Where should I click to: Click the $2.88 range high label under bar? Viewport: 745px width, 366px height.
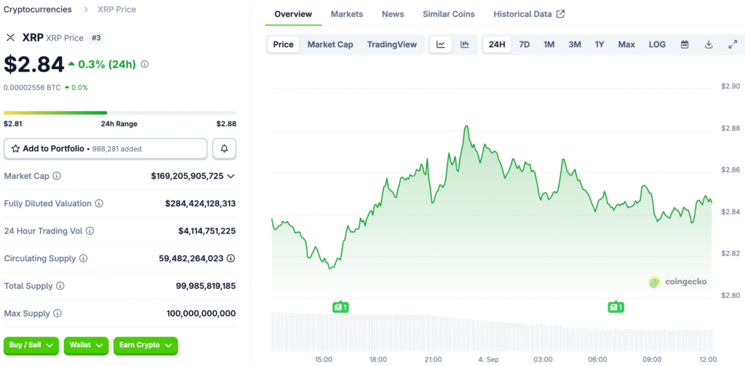click(227, 124)
